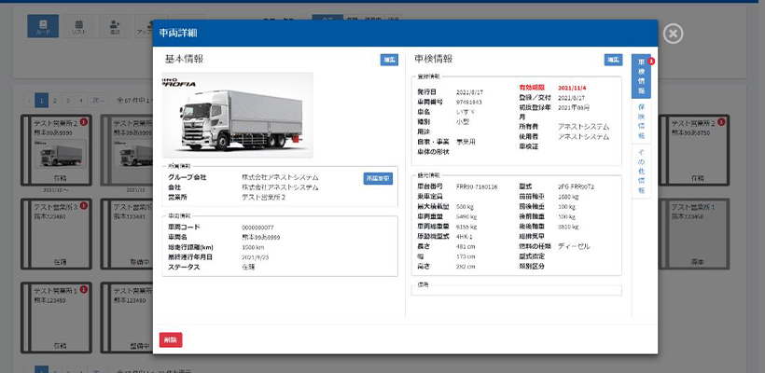
Task: Click the person-add icon in the top toolbar
Action: pos(114,25)
